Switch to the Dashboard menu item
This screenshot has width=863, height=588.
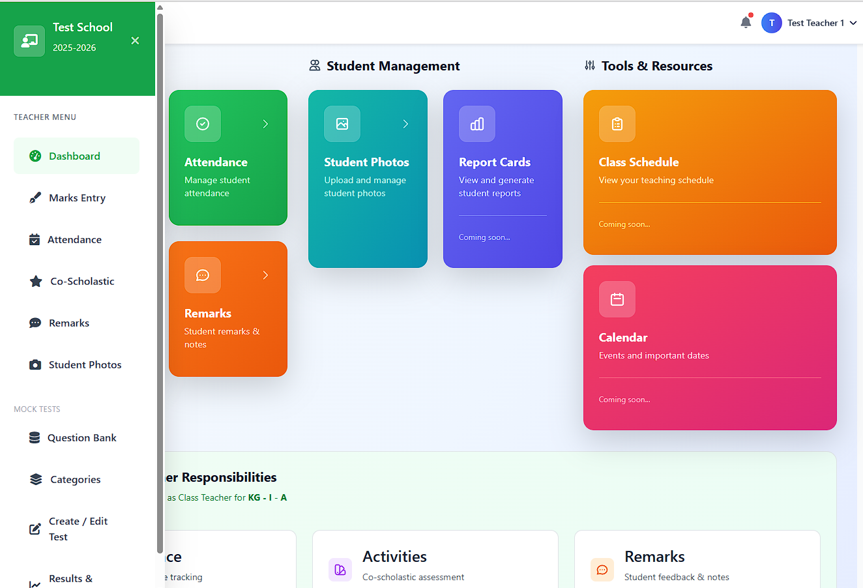point(74,156)
